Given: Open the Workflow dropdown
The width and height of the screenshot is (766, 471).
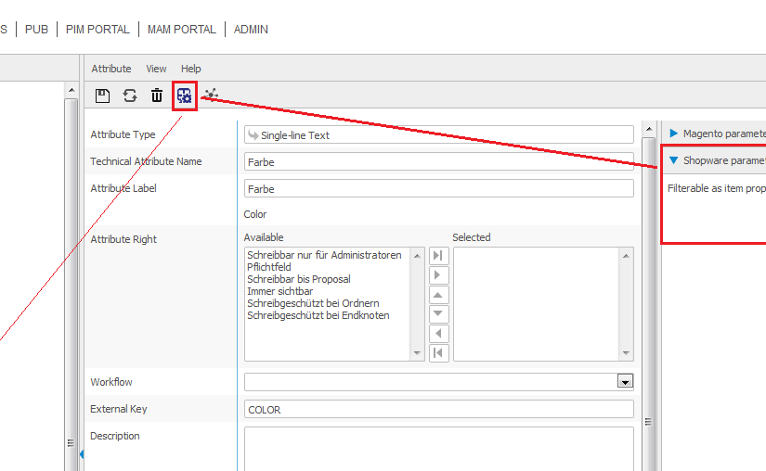Looking at the screenshot, I should 625,382.
